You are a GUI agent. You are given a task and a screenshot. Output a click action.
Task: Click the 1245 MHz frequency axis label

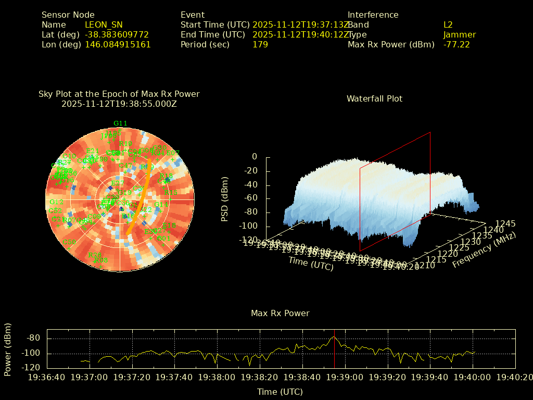pyautogui.click(x=505, y=224)
